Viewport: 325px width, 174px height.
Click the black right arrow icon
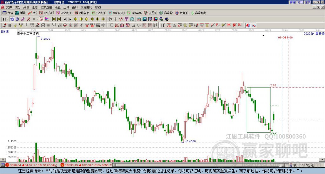[x=70, y=19]
